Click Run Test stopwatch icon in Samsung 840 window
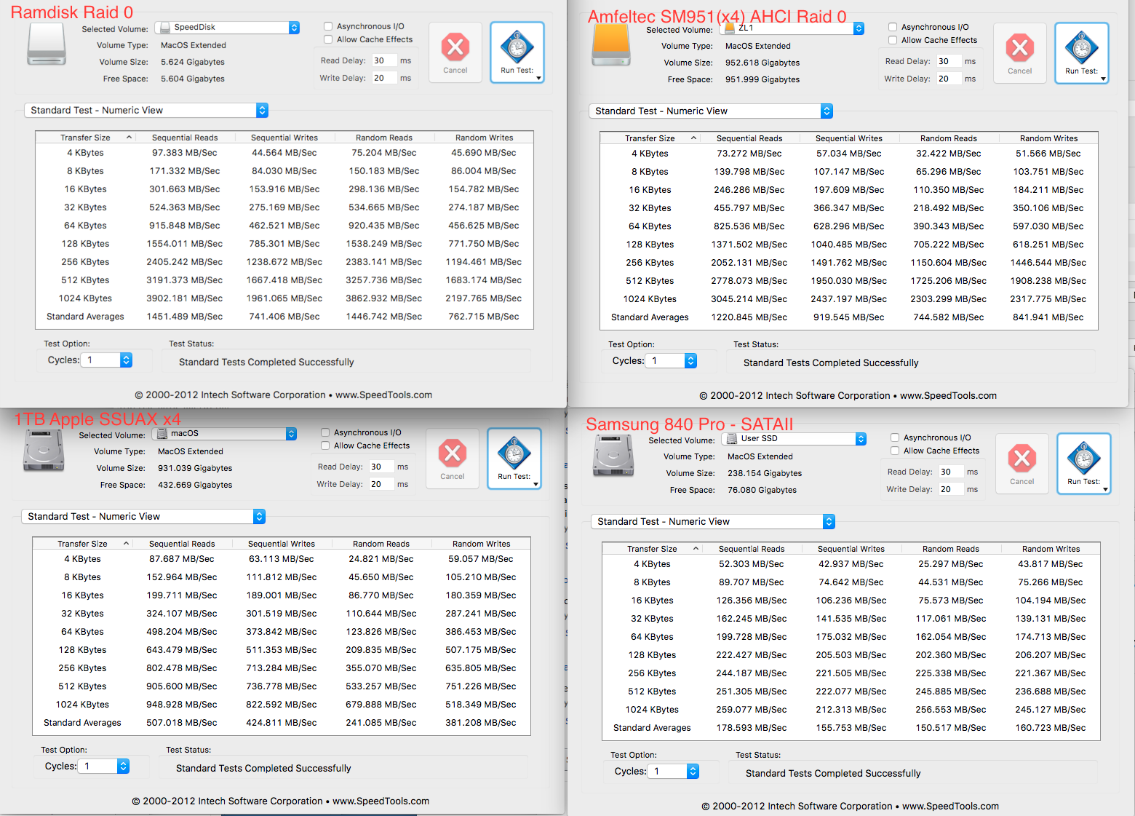 (x=1084, y=459)
